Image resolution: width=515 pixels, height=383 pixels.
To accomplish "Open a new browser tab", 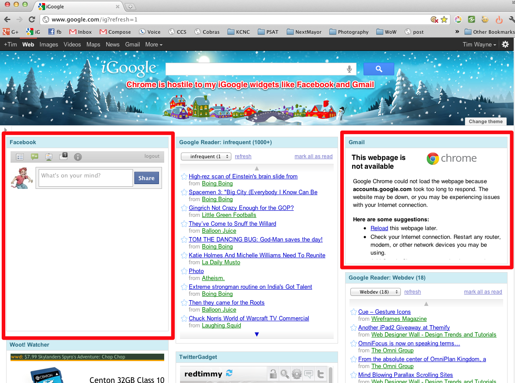I will tap(130, 7).
